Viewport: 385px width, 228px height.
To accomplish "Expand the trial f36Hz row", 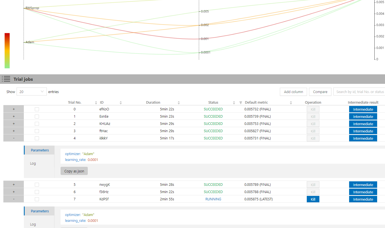I will pyautogui.click(x=14, y=192).
